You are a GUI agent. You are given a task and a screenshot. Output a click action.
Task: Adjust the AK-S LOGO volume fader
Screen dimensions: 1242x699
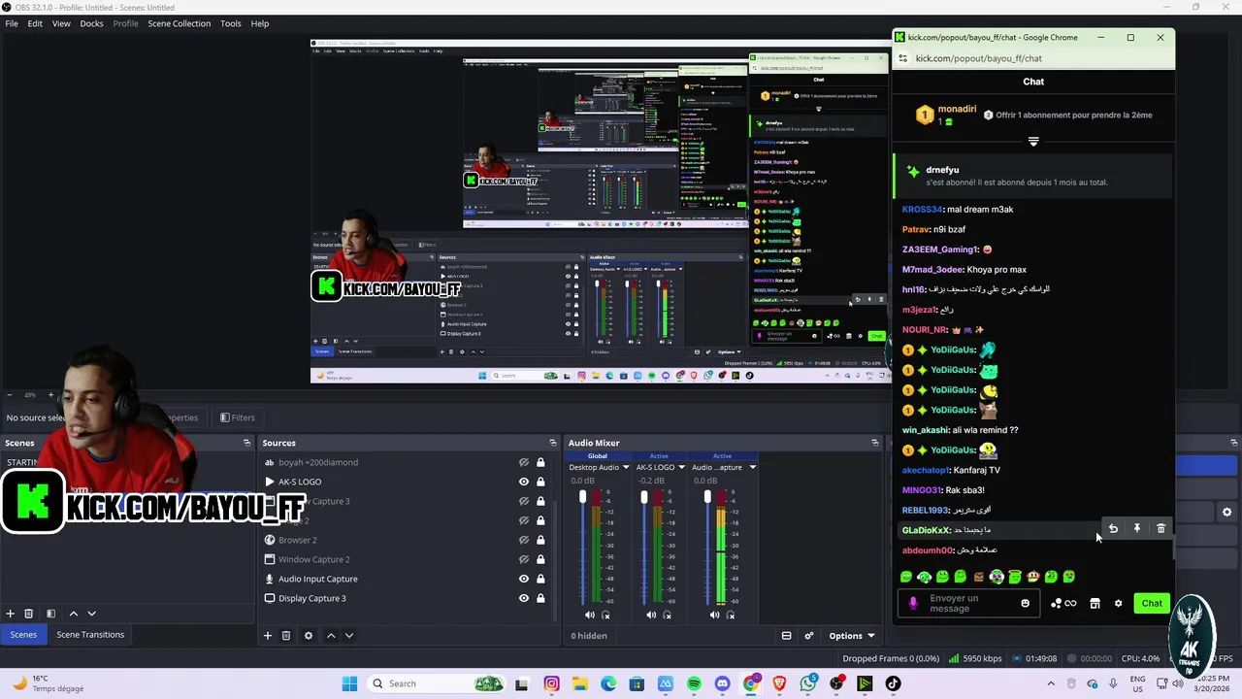click(644, 497)
